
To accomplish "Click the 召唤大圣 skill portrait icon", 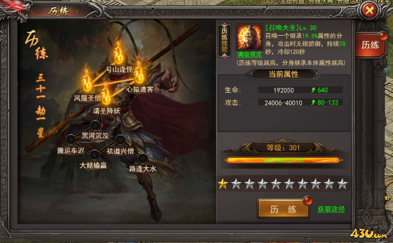I will coord(249,37).
